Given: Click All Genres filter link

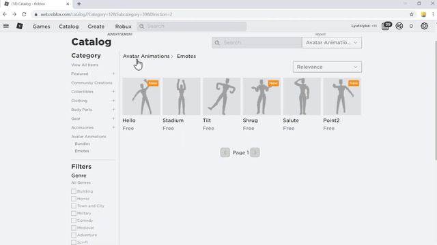Looking at the screenshot, I should pyautogui.click(x=81, y=182).
